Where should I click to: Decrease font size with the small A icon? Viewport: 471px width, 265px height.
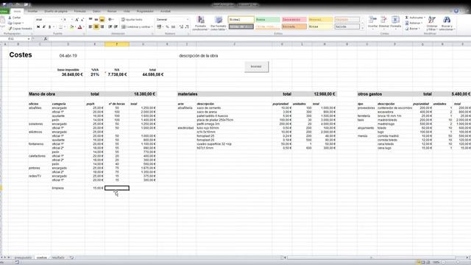click(x=82, y=20)
